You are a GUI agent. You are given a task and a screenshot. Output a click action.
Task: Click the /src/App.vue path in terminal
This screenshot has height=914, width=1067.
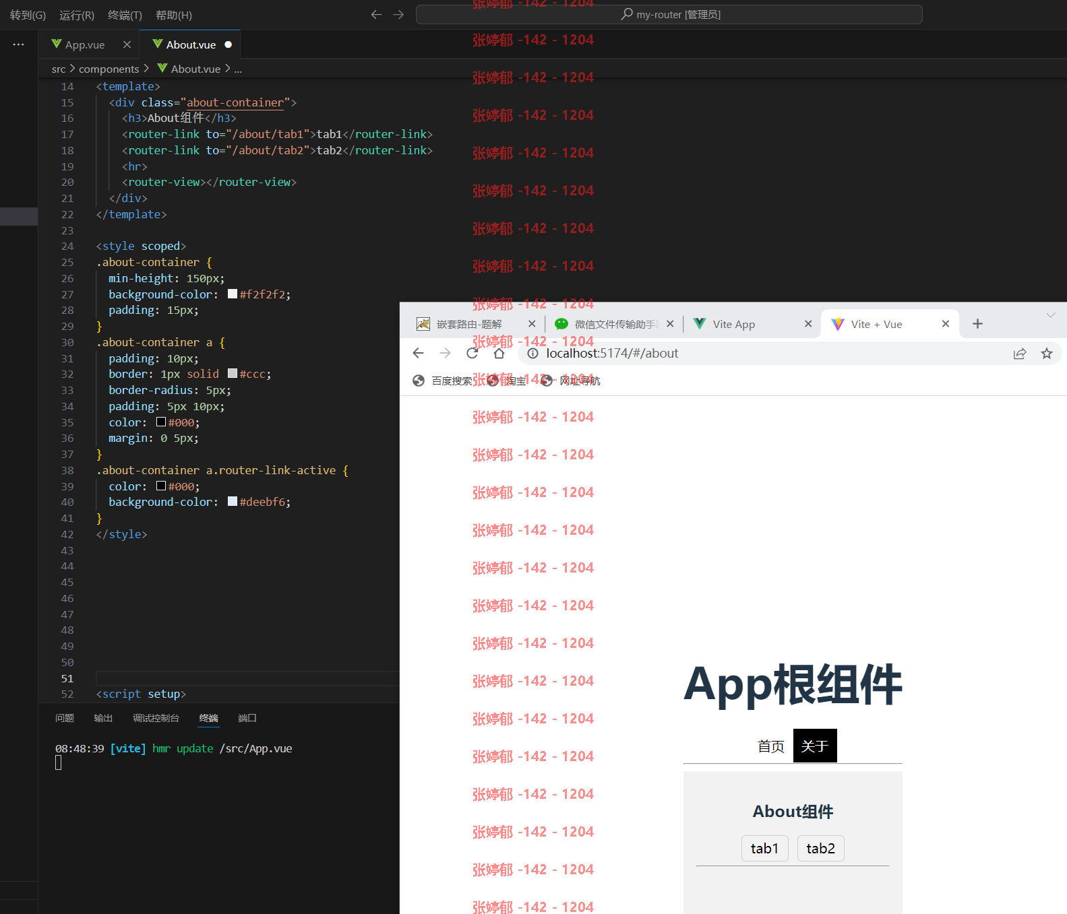point(255,748)
